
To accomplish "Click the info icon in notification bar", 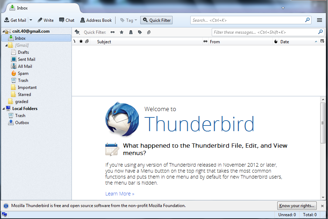I will (6, 206).
